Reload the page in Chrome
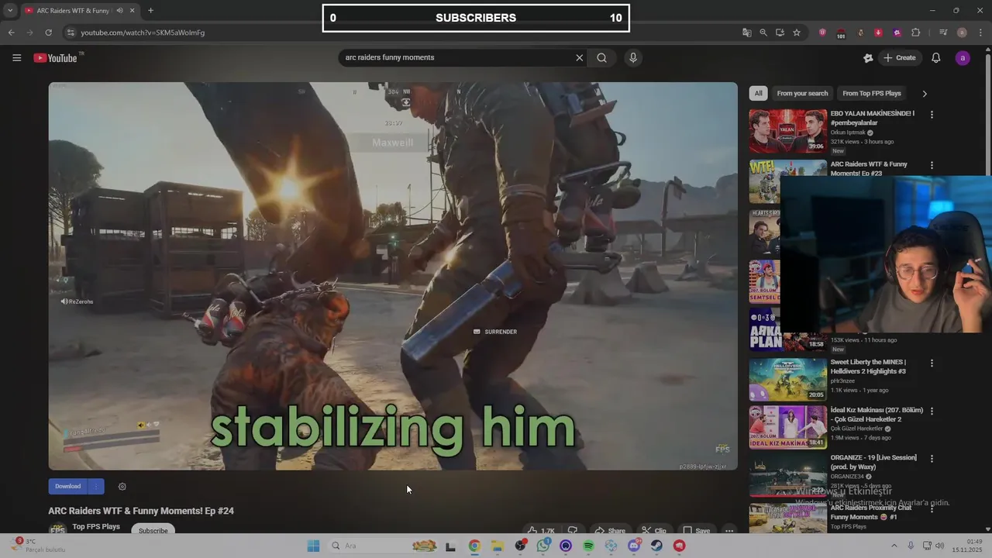 point(48,33)
